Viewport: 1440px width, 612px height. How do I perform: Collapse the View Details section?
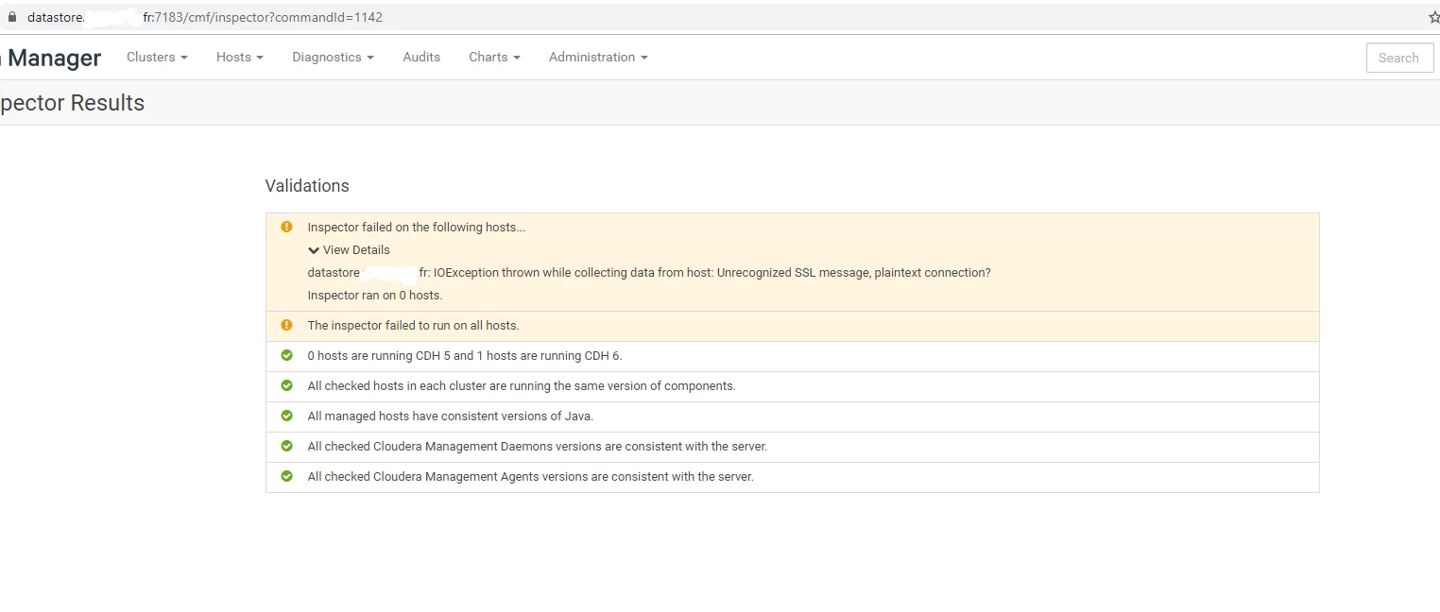coord(349,250)
